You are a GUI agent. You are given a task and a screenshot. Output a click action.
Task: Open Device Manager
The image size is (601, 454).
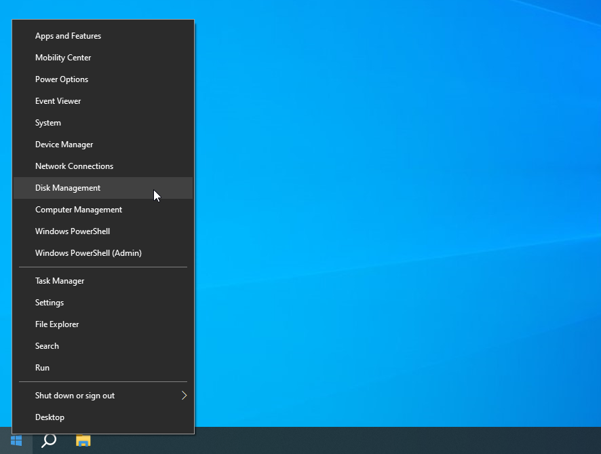coord(103,145)
